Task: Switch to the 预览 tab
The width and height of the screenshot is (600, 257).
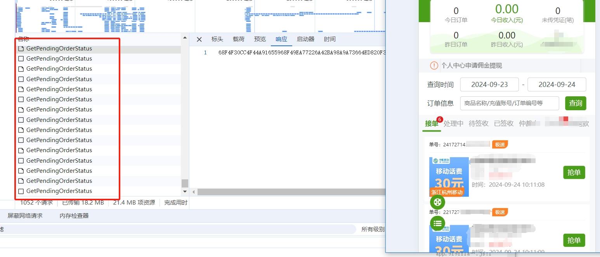Action: (260, 39)
